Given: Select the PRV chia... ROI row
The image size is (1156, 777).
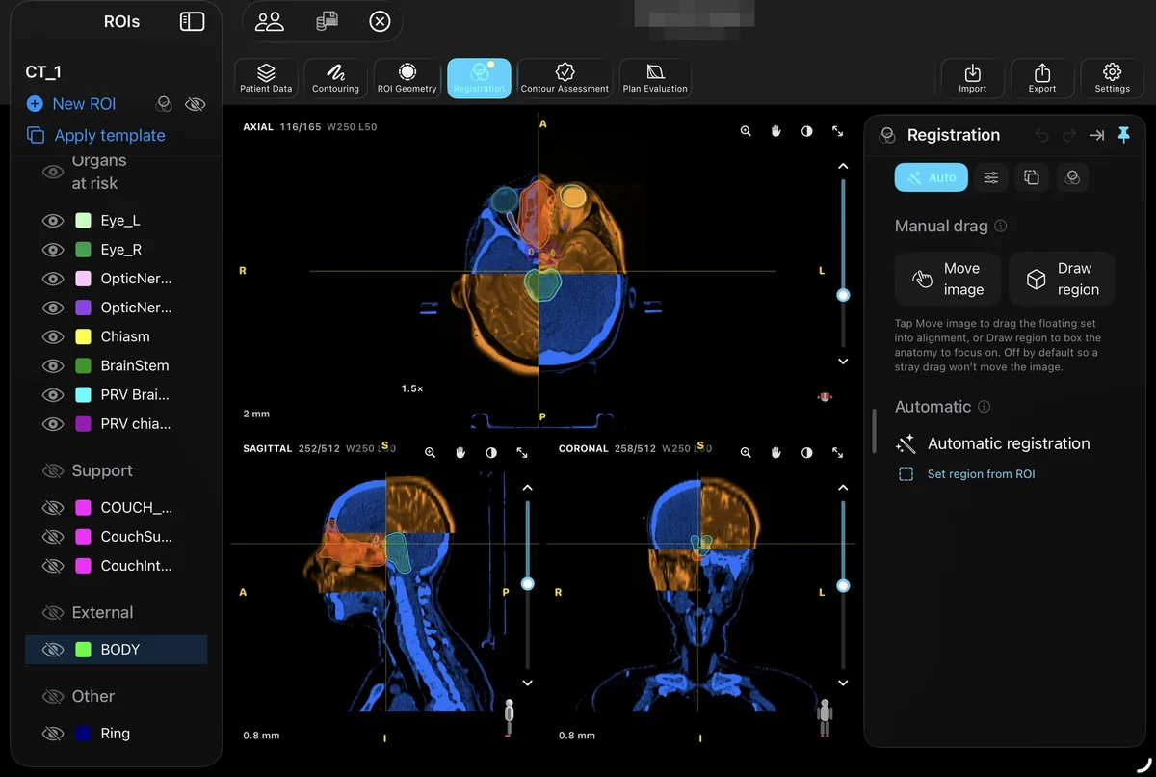Looking at the screenshot, I should point(116,423).
